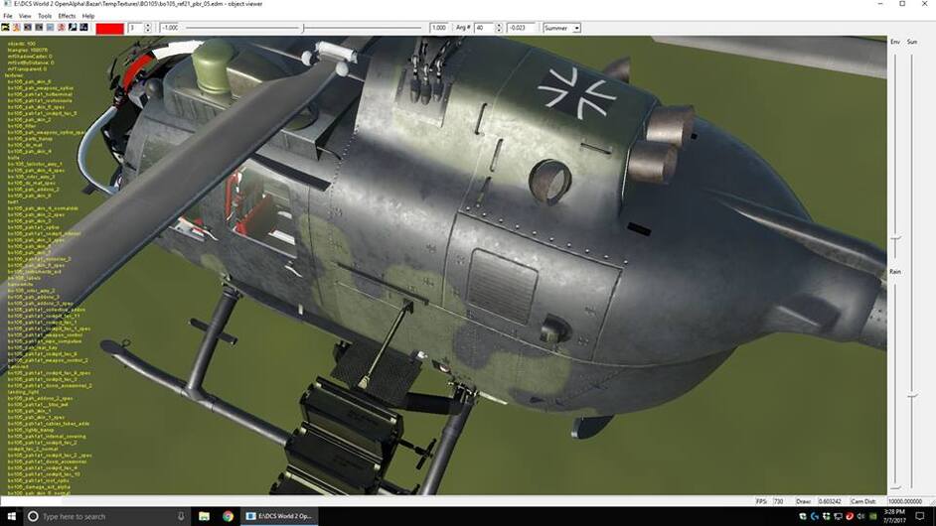Click the Env vertical slider track
Image resolution: width=936 pixels, height=526 pixels.
point(895,149)
